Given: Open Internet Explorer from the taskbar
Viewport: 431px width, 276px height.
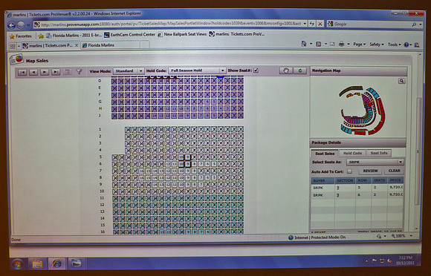Looking at the screenshot, I should pos(57,263).
